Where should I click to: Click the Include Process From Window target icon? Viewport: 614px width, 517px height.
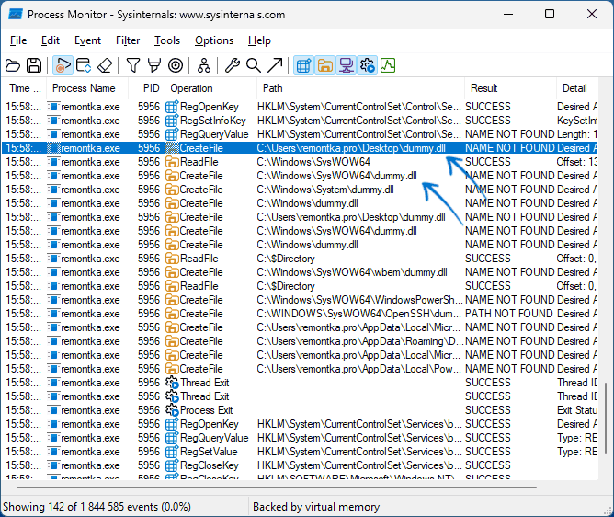point(176,65)
